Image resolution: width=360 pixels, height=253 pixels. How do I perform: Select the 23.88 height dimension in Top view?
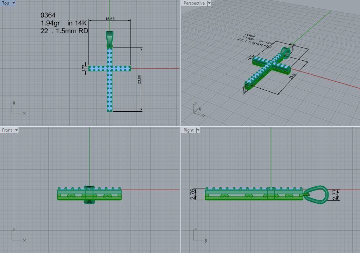tap(139, 80)
